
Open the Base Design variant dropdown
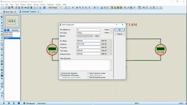(55, 8)
